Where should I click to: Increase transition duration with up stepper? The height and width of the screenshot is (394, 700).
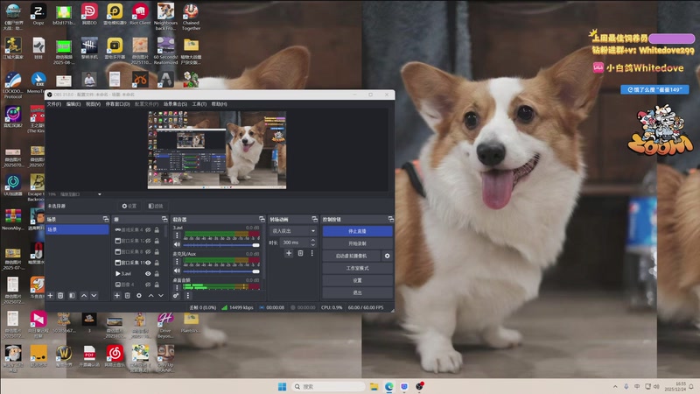[313, 240]
